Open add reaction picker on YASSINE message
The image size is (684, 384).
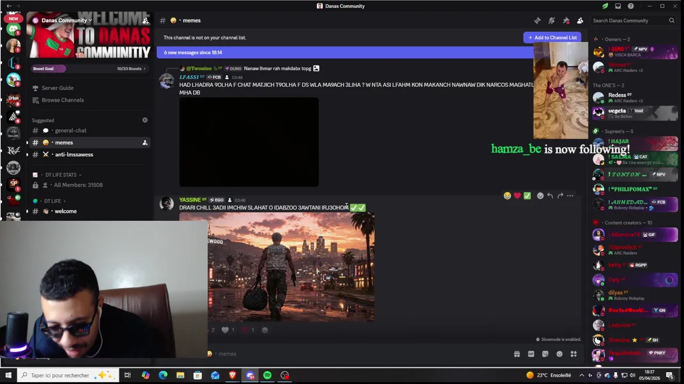point(540,196)
